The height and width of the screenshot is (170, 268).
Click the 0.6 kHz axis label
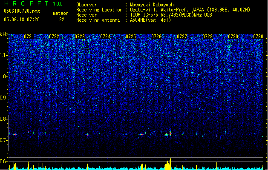coord(3,161)
